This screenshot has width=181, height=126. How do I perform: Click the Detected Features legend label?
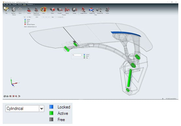tap(31, 24)
